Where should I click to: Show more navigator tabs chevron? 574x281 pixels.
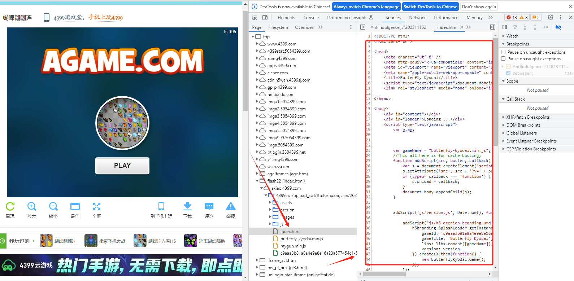pos(321,27)
